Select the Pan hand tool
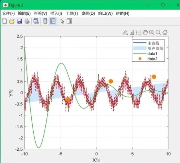Image resolution: width=180 pixels, height=163 pixels. [145, 33]
